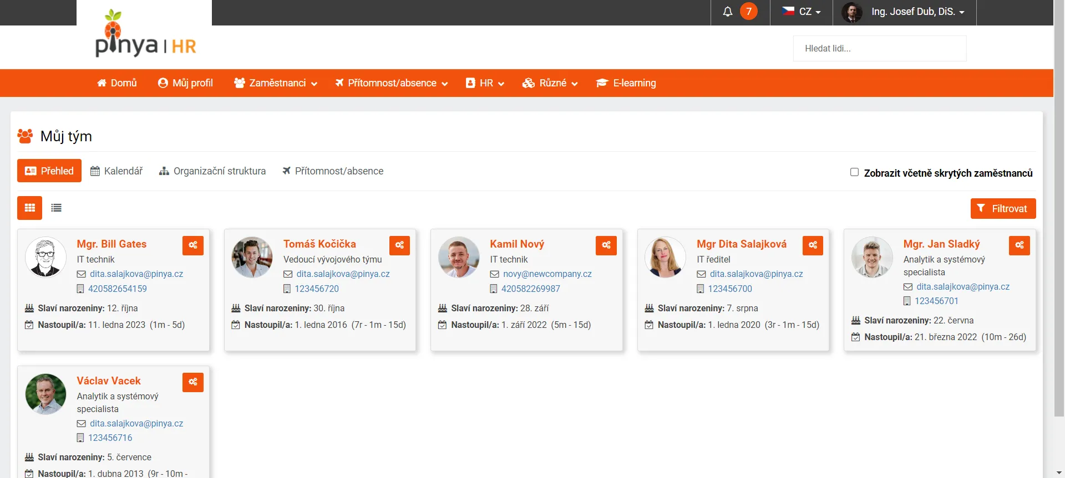
Task: Click phone number 123456720
Action: 317,289
